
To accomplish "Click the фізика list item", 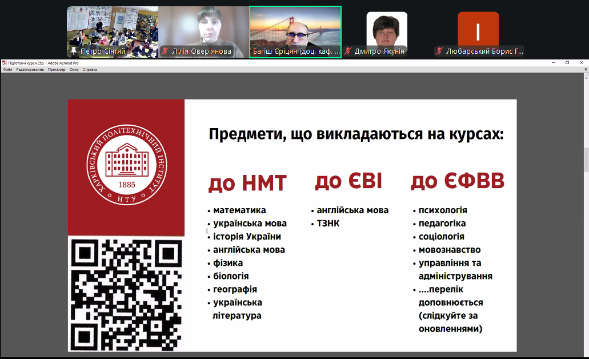I will 227,263.
